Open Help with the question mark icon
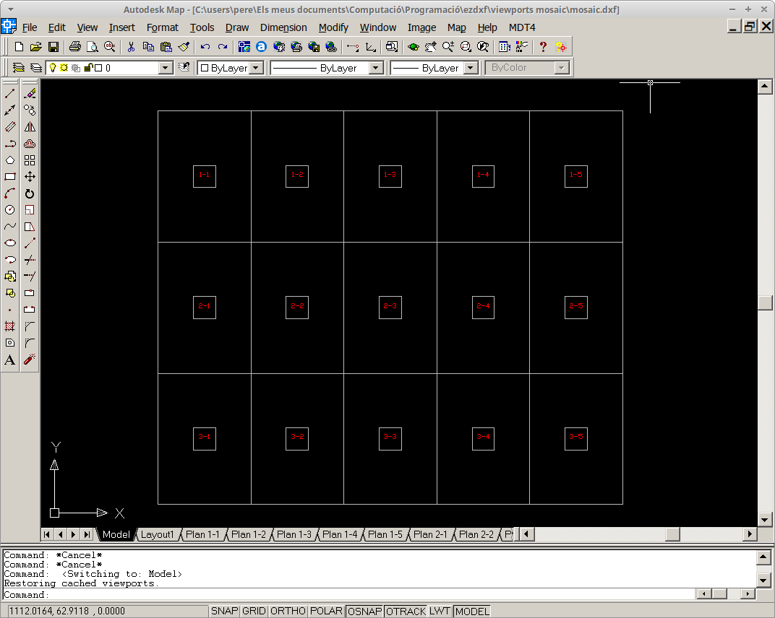This screenshot has width=775, height=618. (x=543, y=47)
